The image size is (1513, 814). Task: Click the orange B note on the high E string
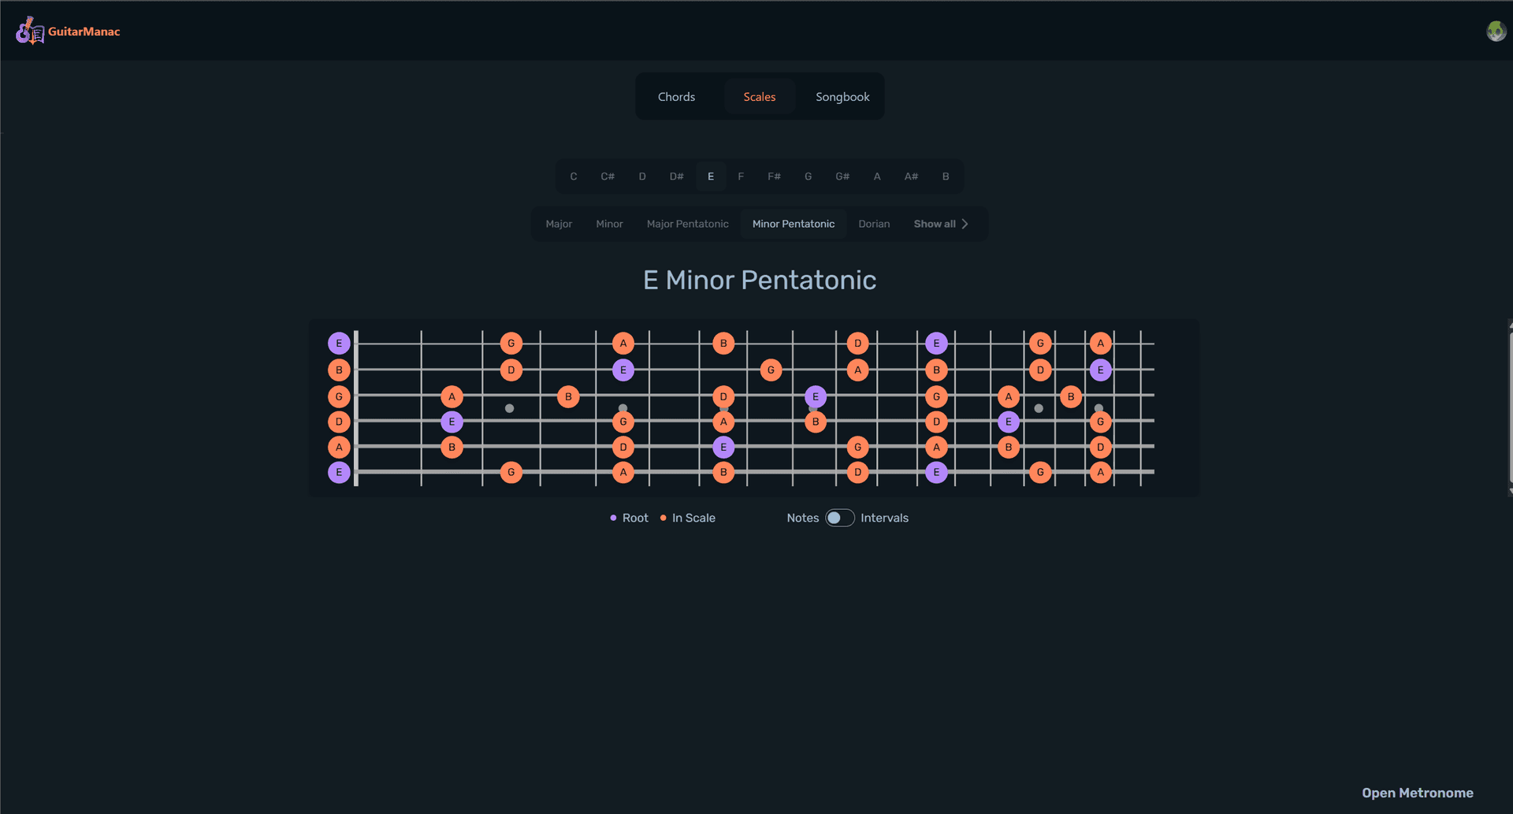pyautogui.click(x=723, y=343)
